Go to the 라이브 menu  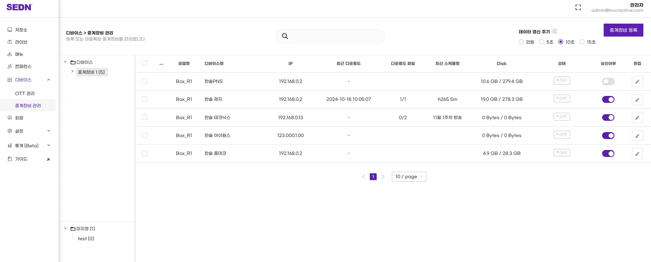tap(21, 42)
